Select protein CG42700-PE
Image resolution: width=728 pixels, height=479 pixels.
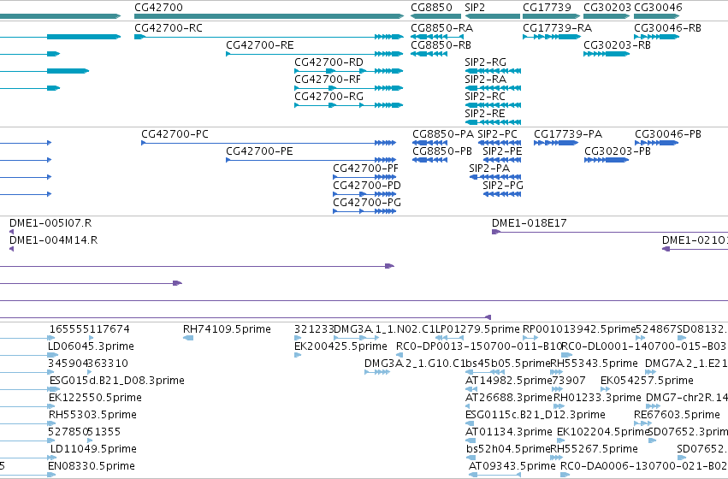[311, 160]
